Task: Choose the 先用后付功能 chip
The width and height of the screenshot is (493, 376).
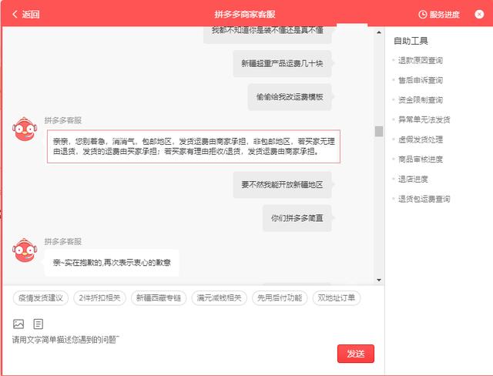Action: [x=280, y=297]
